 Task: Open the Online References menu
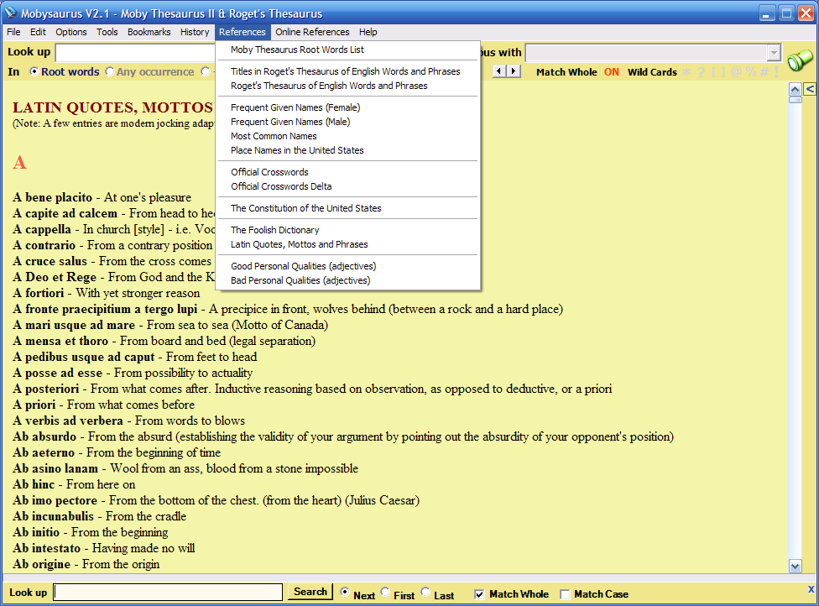click(312, 32)
